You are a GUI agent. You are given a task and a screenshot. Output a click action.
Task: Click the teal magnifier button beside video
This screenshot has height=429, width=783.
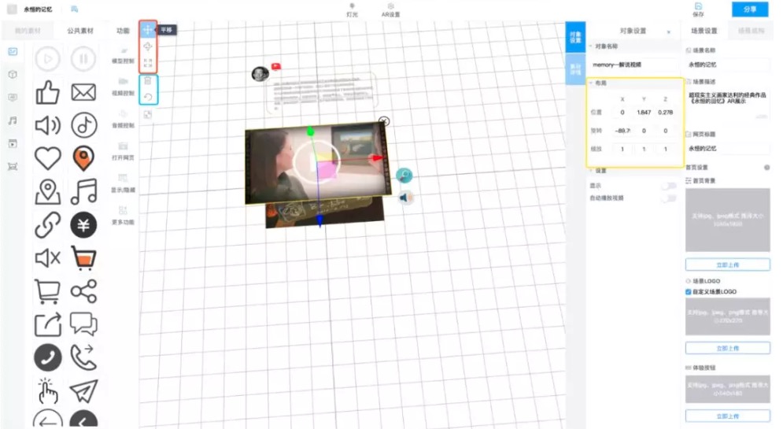click(404, 176)
